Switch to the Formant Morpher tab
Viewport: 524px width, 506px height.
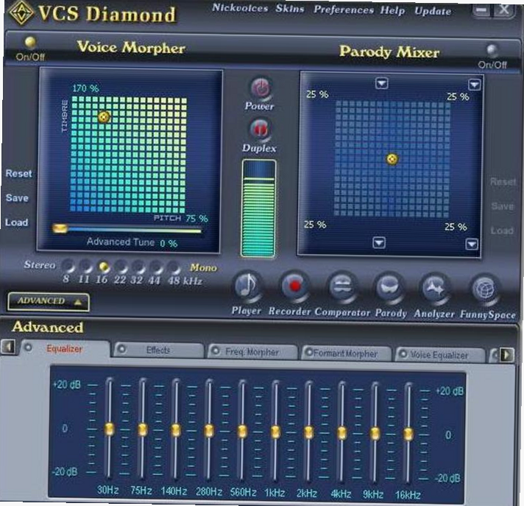click(346, 354)
